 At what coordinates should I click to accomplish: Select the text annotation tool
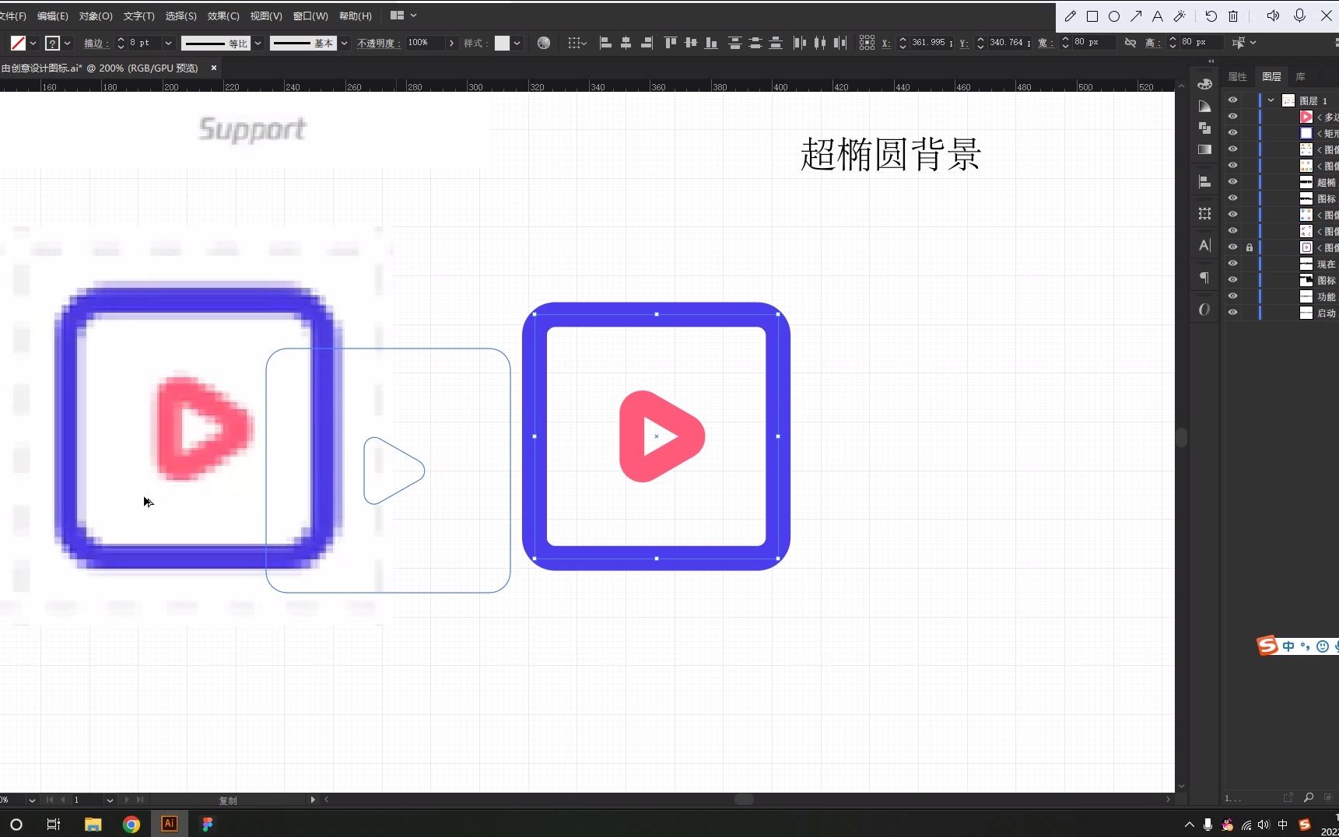pos(1158,16)
